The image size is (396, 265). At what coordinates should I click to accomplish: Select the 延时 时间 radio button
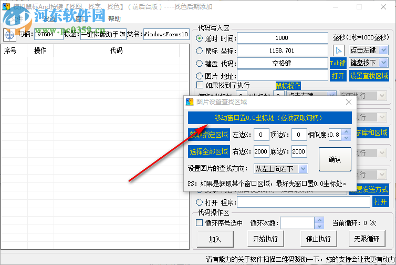tap(199, 38)
